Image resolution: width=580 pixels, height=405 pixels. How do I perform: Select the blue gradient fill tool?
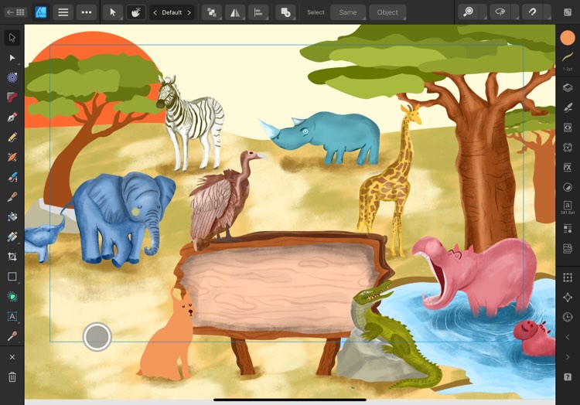12,237
